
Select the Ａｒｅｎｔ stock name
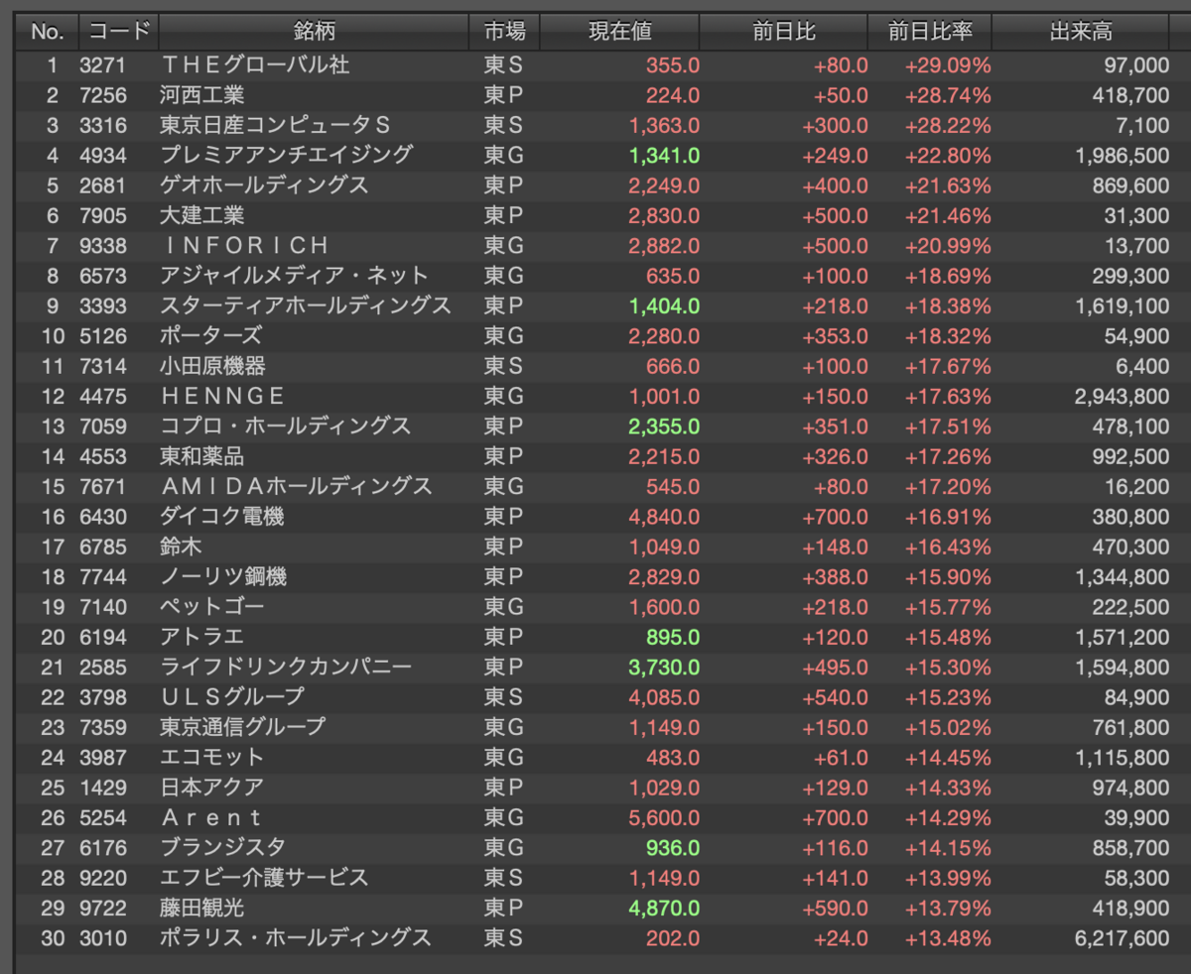click(x=211, y=818)
